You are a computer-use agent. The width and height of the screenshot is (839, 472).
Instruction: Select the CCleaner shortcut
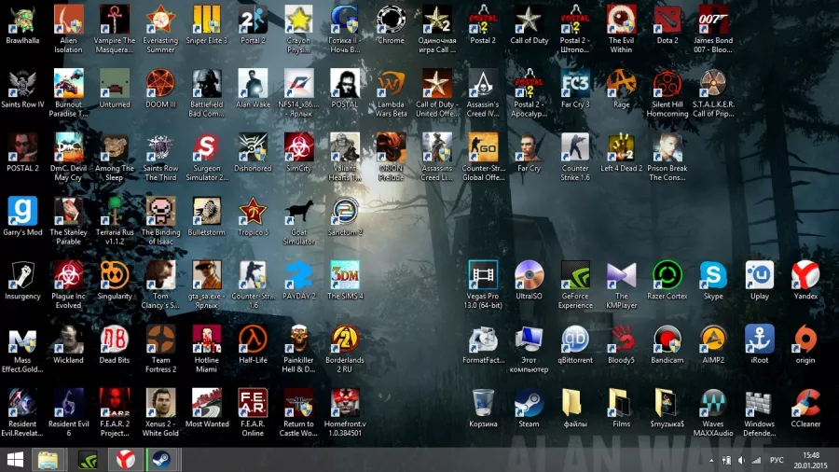805,403
